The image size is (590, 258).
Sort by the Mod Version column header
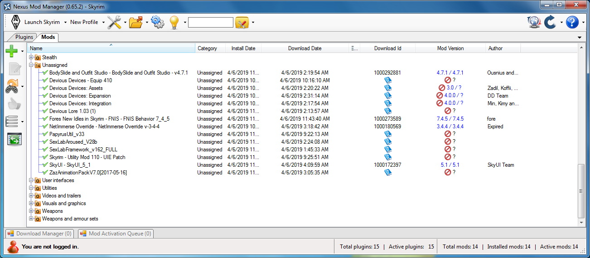coord(450,48)
